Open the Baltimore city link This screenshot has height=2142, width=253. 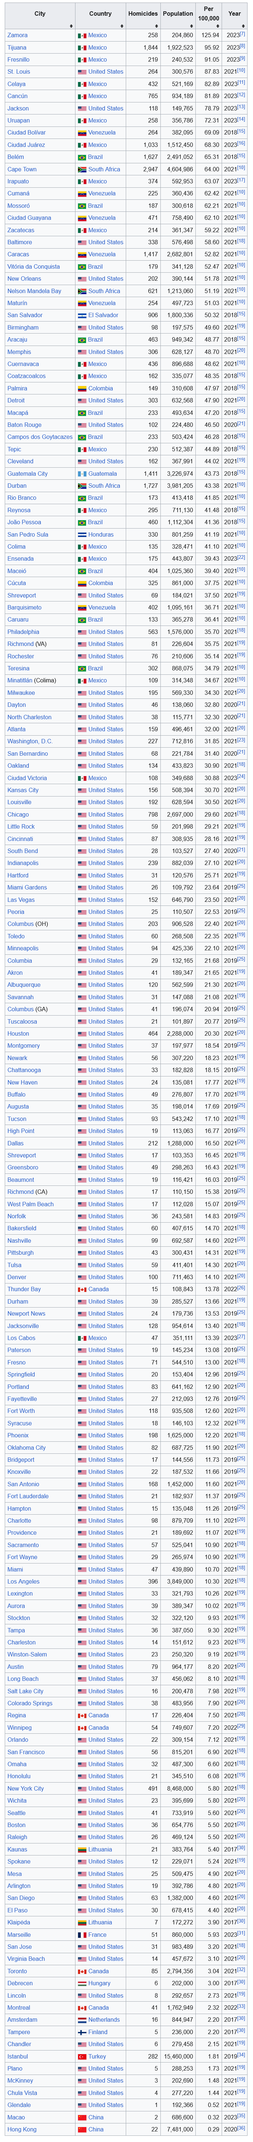point(19,243)
